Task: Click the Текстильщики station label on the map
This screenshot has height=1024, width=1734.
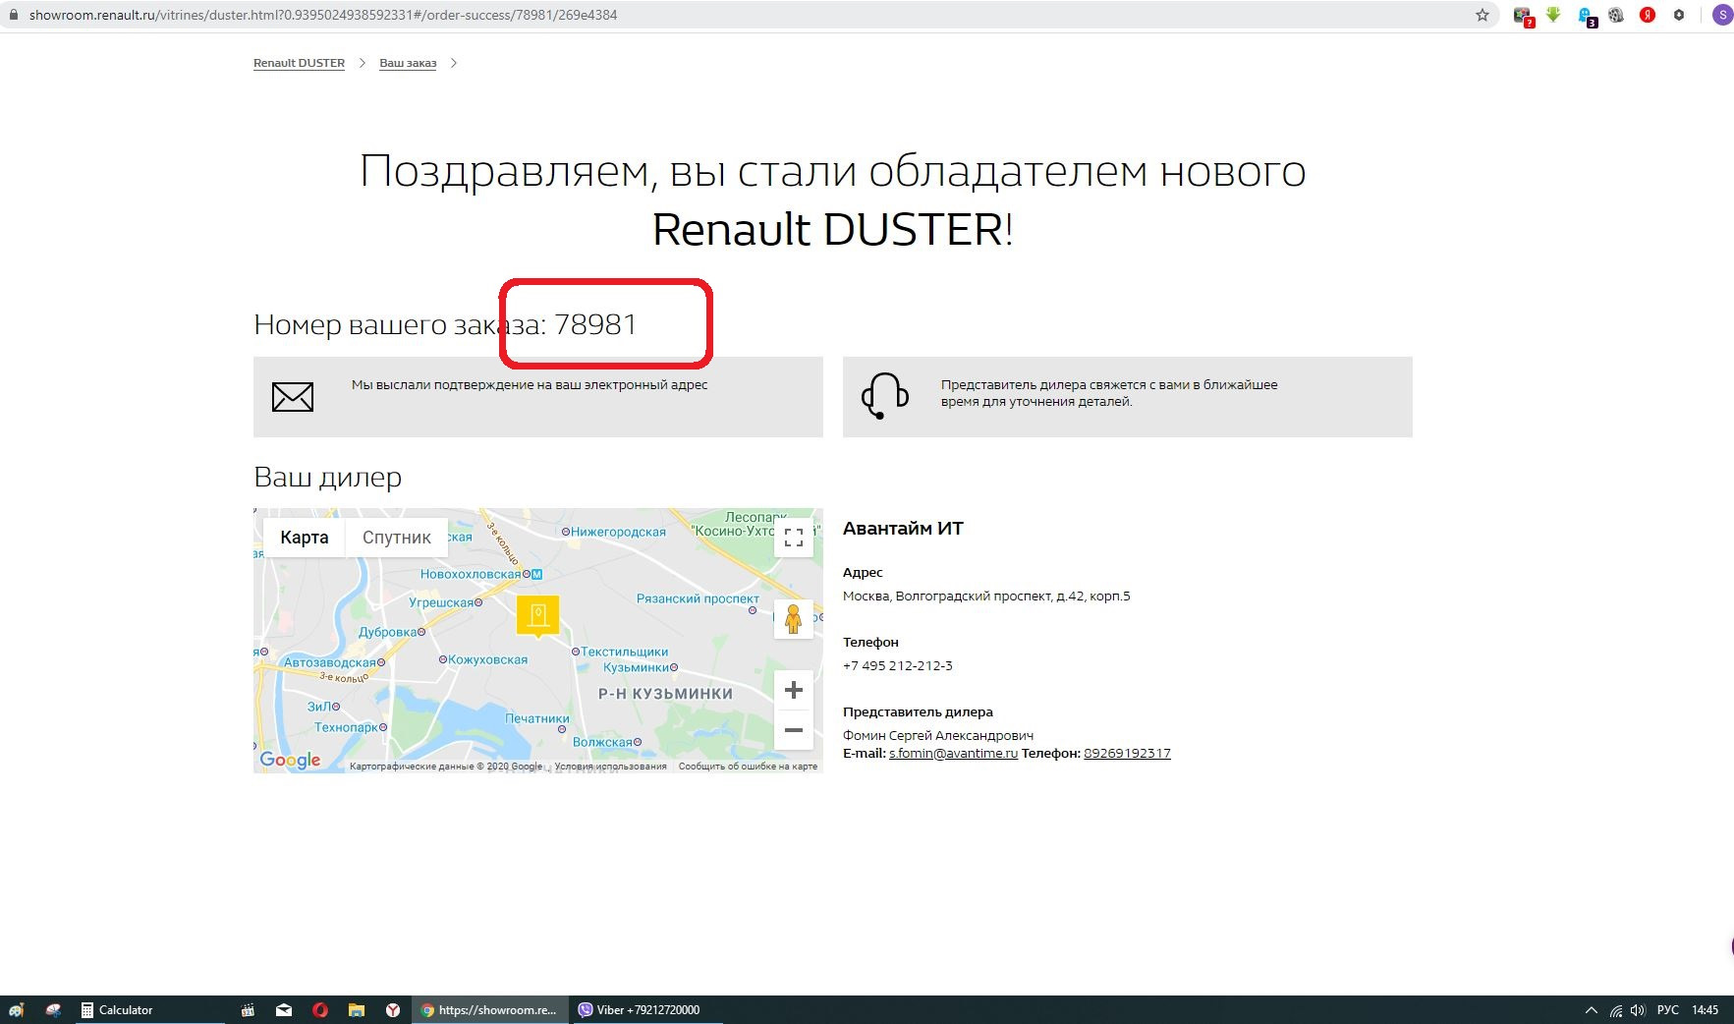Action: [x=624, y=652]
